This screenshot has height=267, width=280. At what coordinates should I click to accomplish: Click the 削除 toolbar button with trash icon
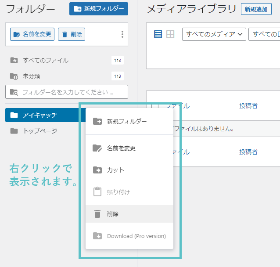pos(72,34)
